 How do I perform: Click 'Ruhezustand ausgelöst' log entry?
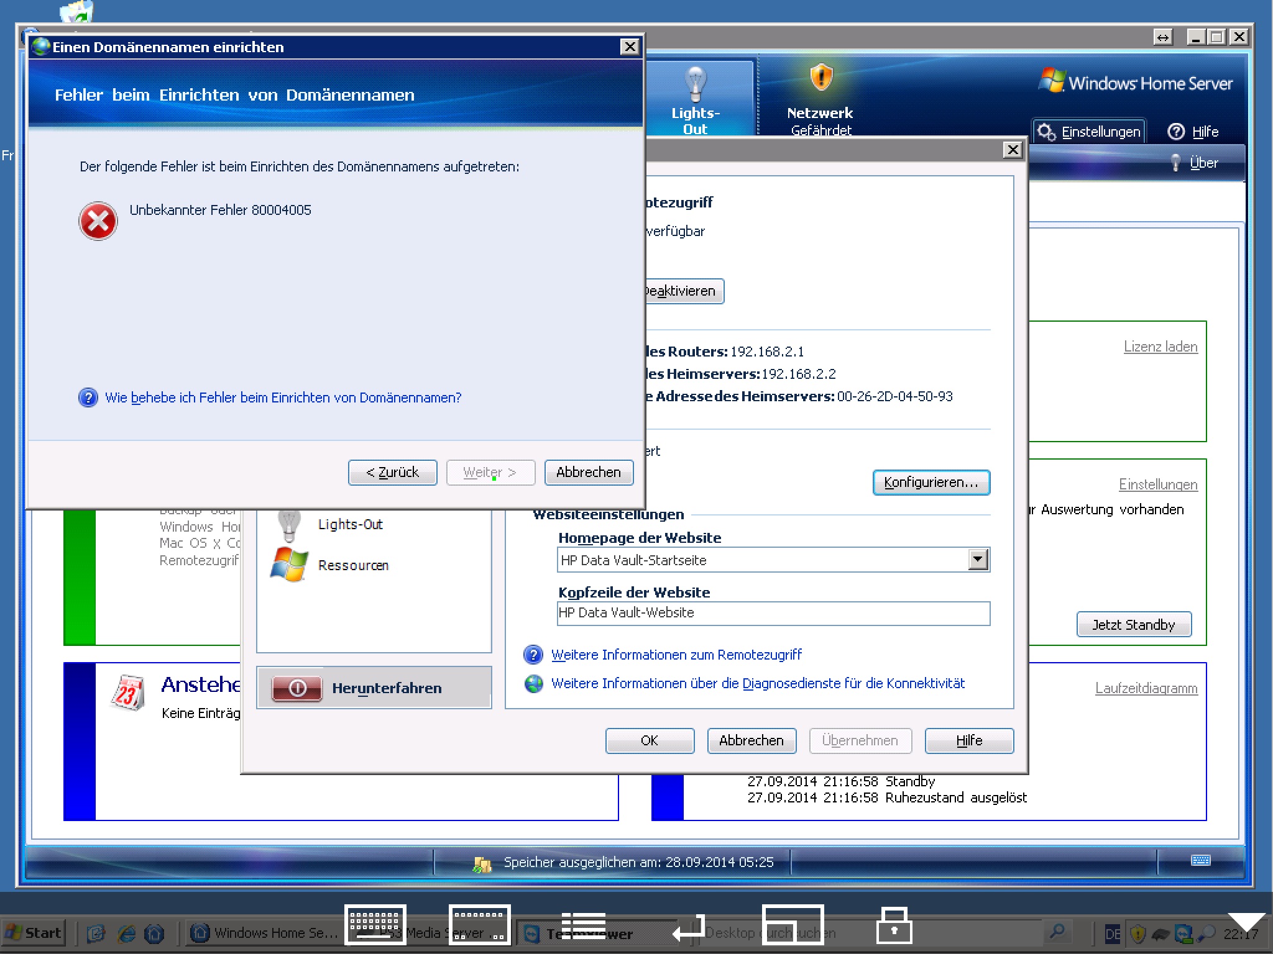click(887, 797)
